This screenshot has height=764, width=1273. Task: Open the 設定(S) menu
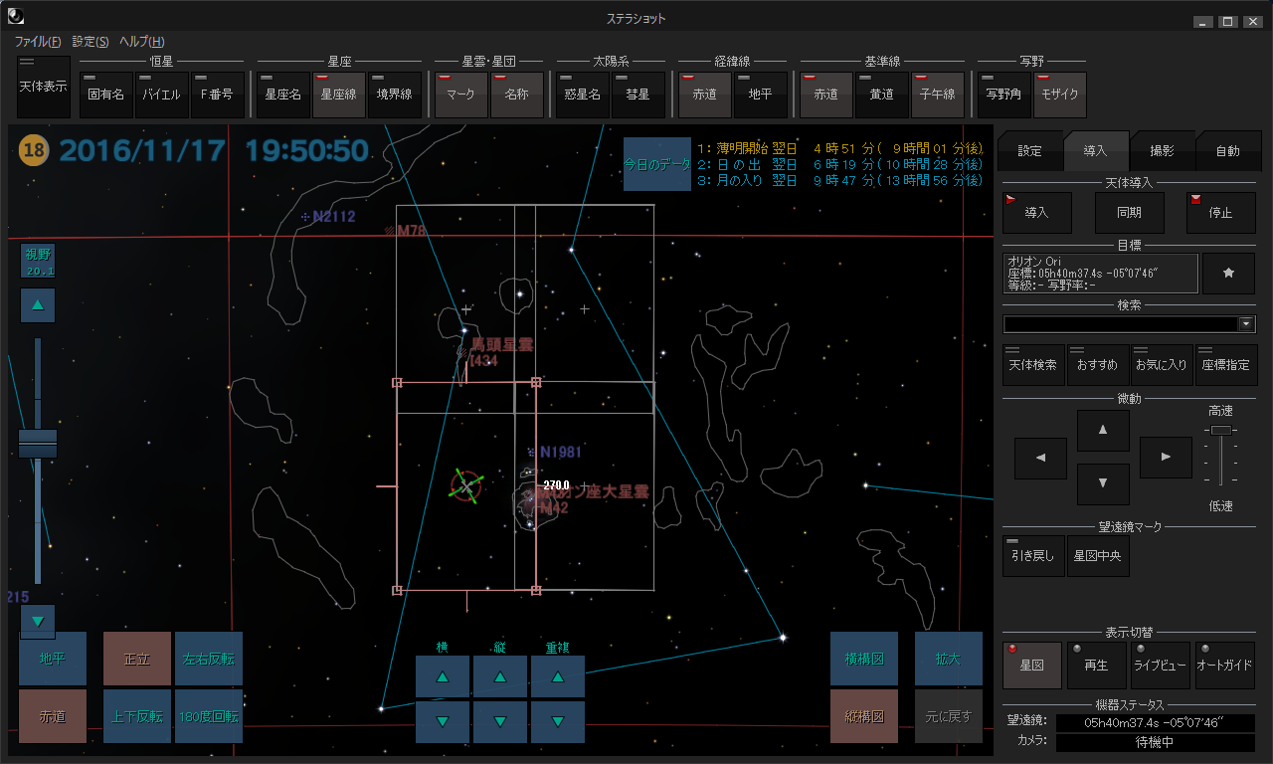tap(91, 42)
